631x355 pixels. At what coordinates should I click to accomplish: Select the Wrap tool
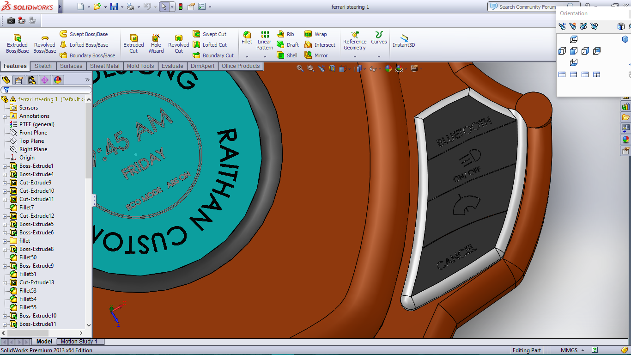pos(315,34)
